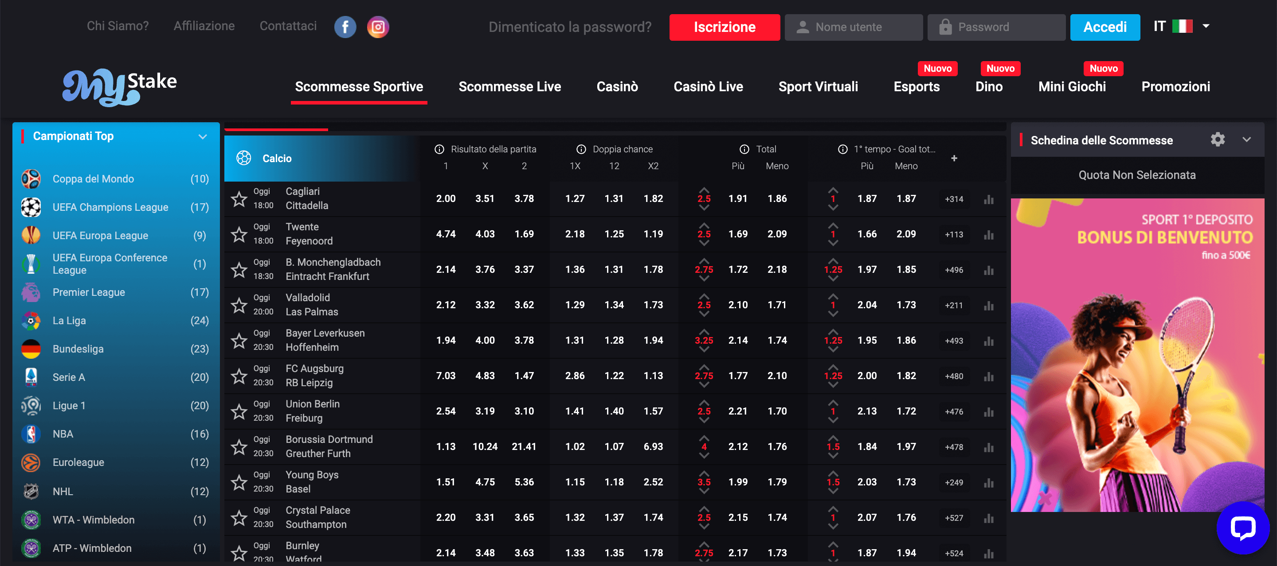Image resolution: width=1277 pixels, height=566 pixels.
Task: Switch to Scommesse Live tab
Action: pos(509,87)
